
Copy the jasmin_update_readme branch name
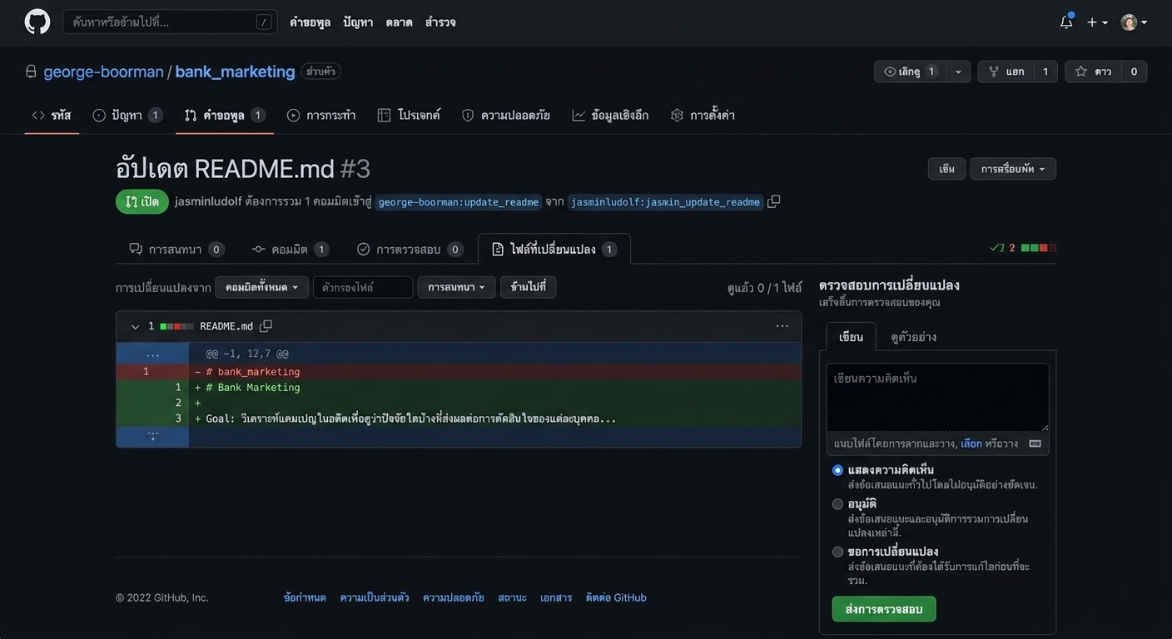click(774, 201)
